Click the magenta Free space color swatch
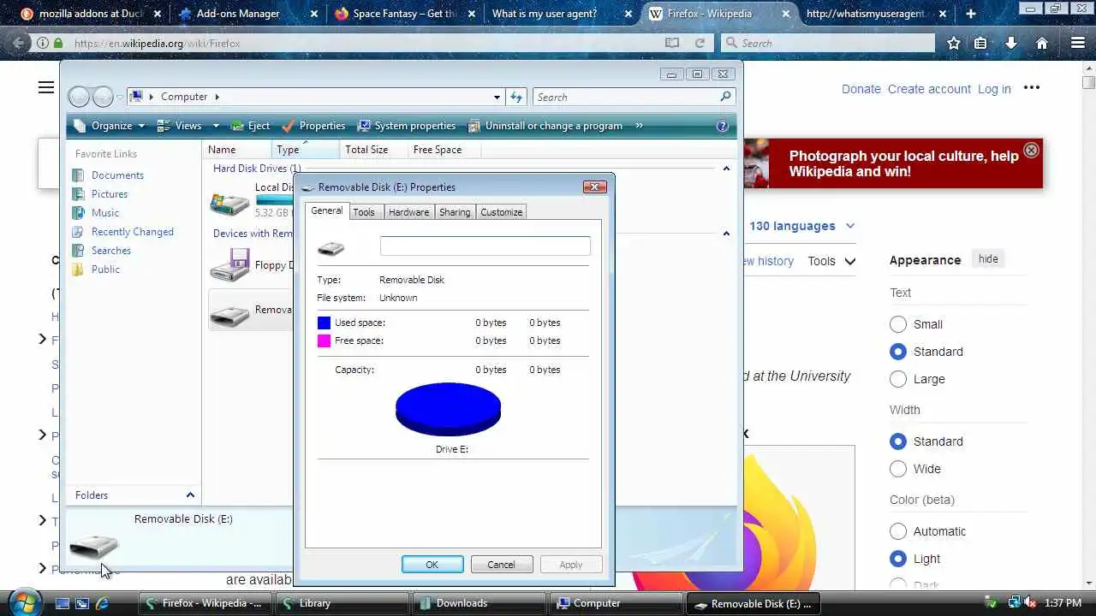1096x616 pixels. click(324, 341)
